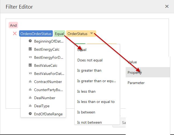Select 'Does not equal' operator

click(90, 60)
